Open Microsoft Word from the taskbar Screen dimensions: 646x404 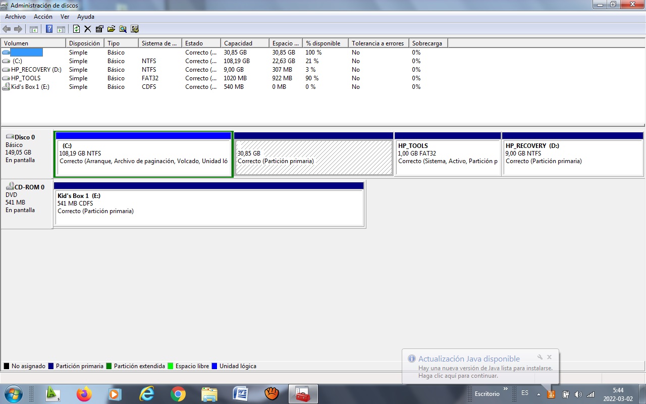[x=241, y=393]
